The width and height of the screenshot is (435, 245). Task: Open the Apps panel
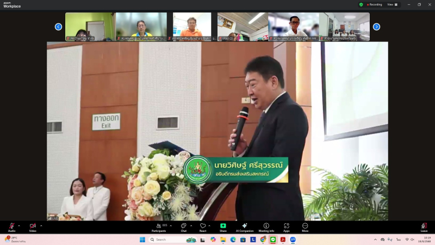tap(287, 226)
